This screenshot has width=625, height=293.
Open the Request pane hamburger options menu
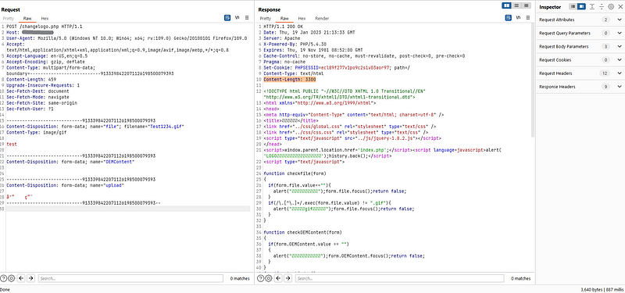coord(247,18)
